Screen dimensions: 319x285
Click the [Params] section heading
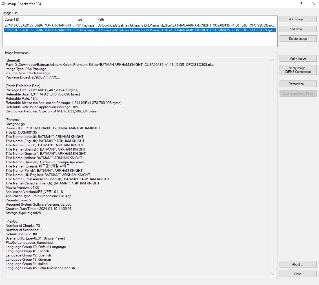13,120
